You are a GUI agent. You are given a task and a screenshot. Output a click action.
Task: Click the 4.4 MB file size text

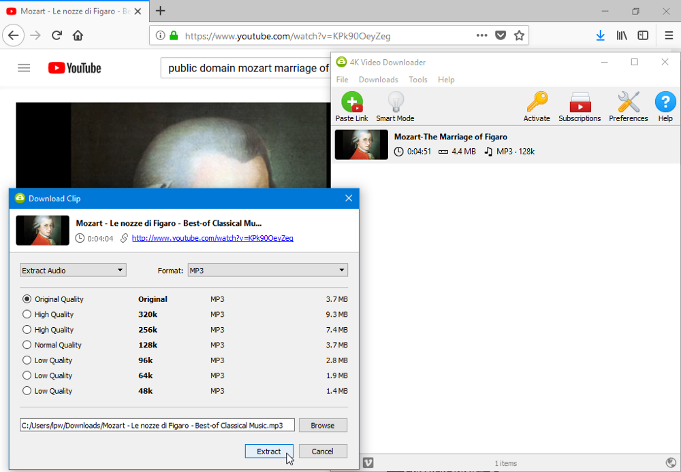463,152
